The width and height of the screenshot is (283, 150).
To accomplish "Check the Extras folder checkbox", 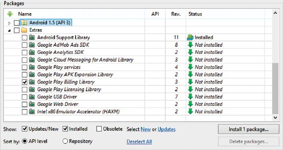I will click(x=17, y=30).
